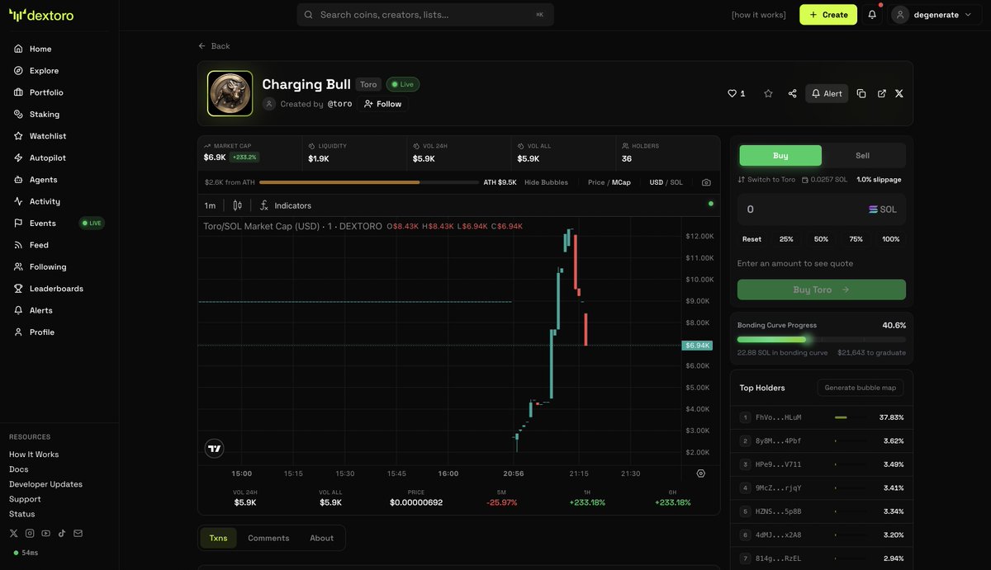This screenshot has height=570, width=991.
Task: Reset the buy amount
Action: pos(752,239)
